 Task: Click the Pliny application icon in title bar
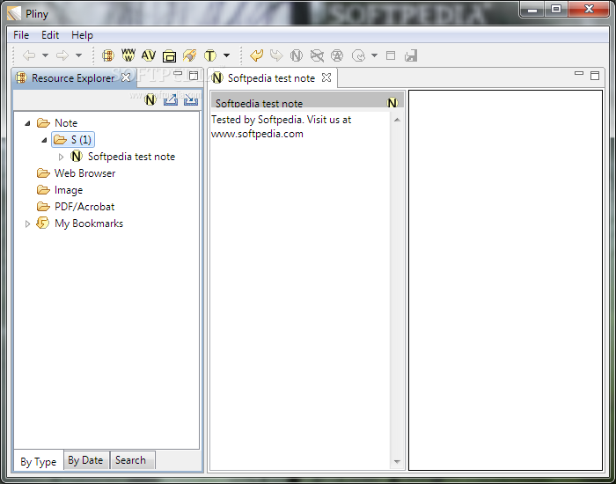(14, 13)
